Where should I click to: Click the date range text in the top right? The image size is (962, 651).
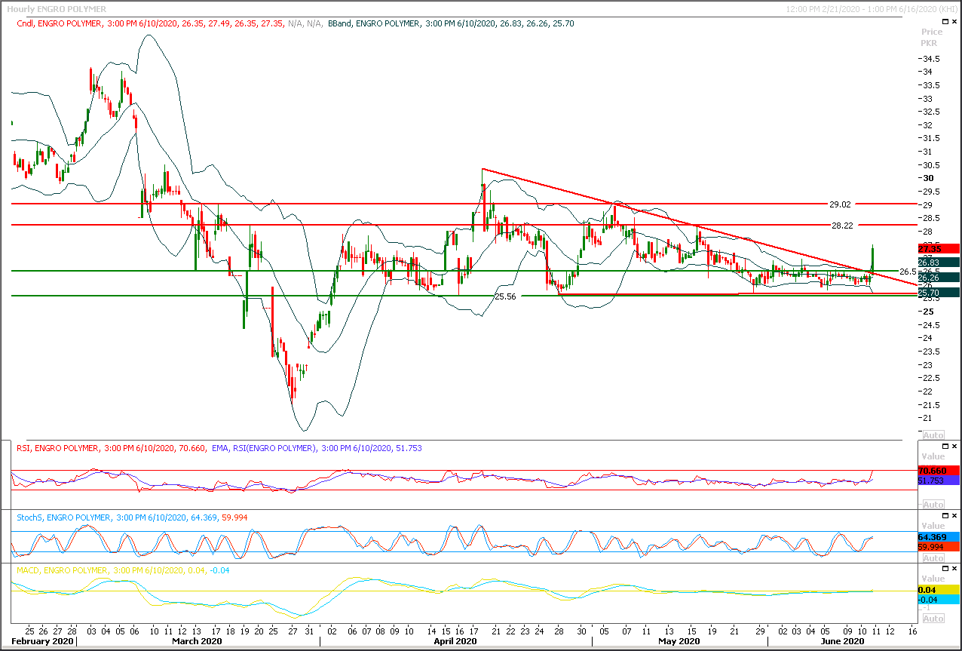click(x=872, y=9)
